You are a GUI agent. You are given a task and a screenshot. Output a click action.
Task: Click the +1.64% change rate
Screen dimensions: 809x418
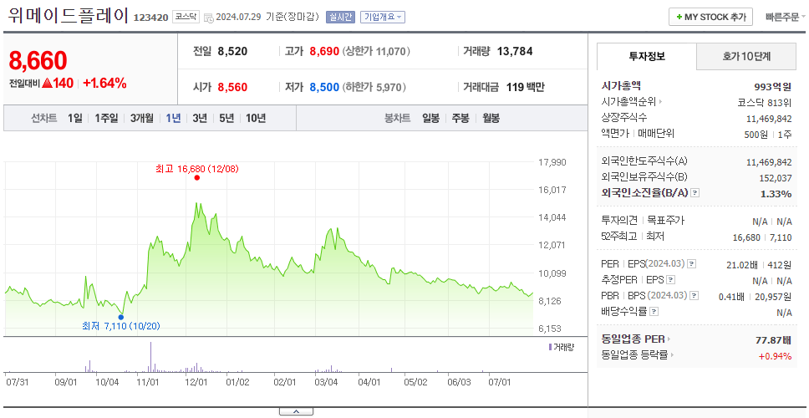(104, 83)
